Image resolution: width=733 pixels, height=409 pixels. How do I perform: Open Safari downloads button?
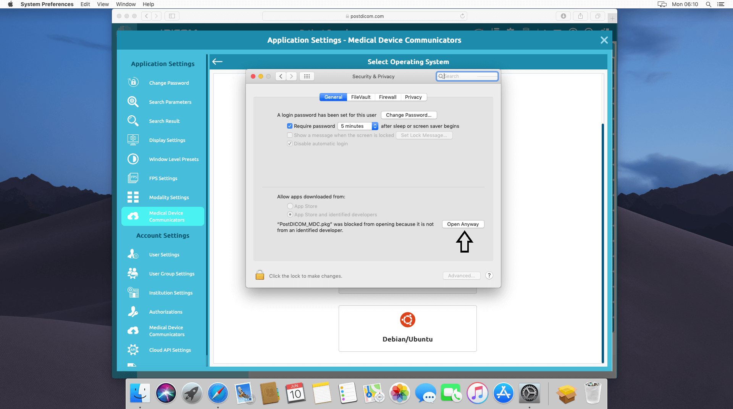point(563,16)
